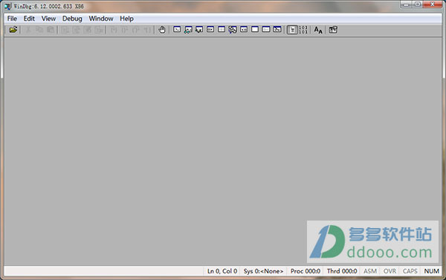Enable Source mode on toggle
Image resolution: width=446 pixels, height=280 pixels.
(292, 30)
